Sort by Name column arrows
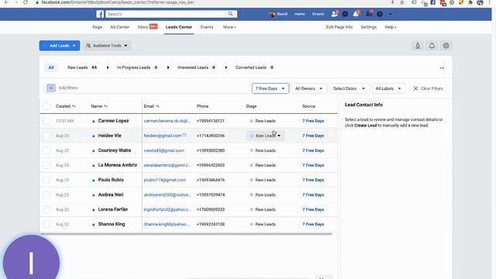Viewport: 496px width, 279px height. pyautogui.click(x=105, y=106)
